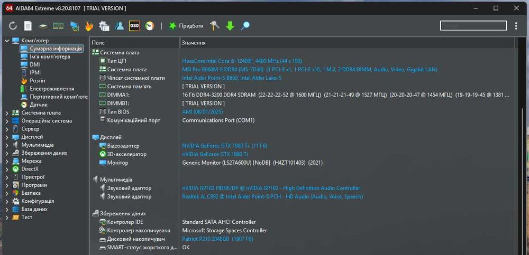This screenshot has height=255, width=529.
Task: Expand the Пристрої tree chevron
Action: (x=7, y=177)
